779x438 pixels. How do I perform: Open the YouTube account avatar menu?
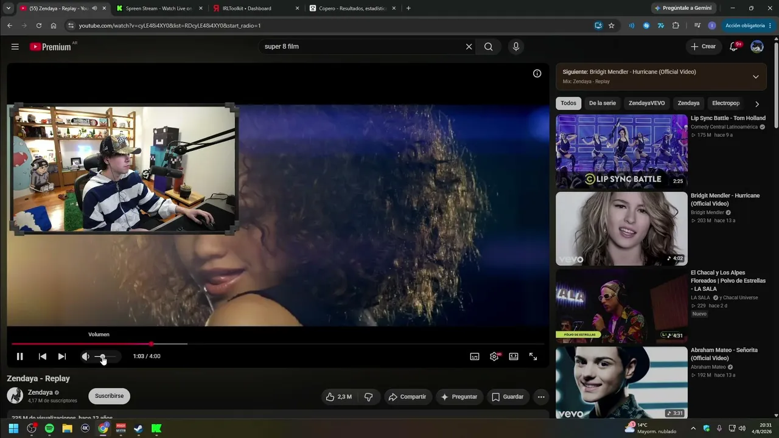757,47
